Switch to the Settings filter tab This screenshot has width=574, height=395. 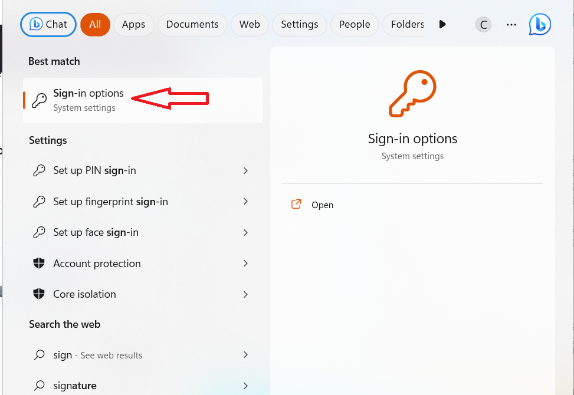pos(299,24)
